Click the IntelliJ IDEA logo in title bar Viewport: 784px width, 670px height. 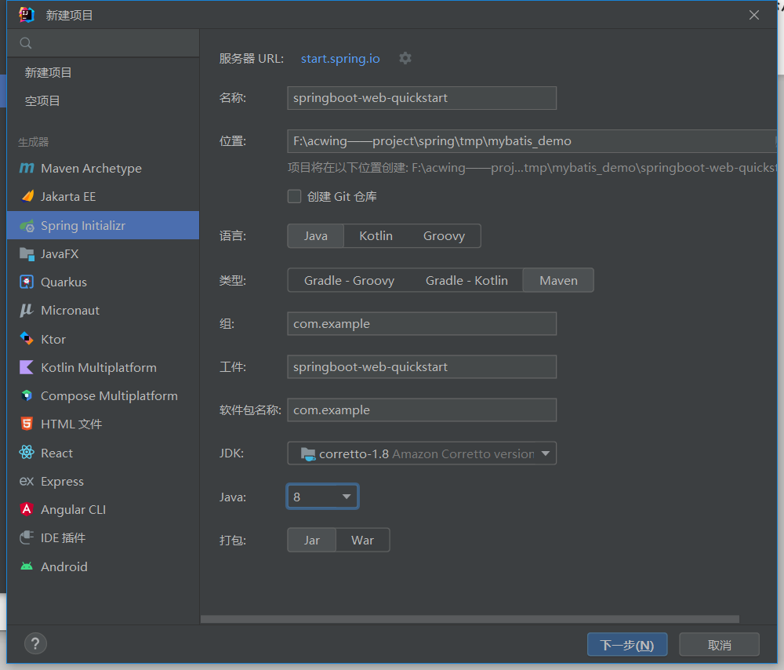pos(27,15)
